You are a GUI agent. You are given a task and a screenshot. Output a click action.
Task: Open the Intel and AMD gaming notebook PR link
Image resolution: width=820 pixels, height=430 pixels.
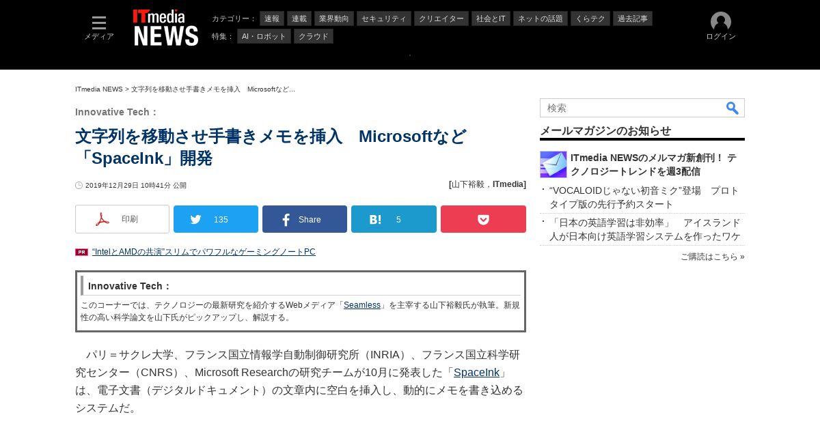point(204,252)
